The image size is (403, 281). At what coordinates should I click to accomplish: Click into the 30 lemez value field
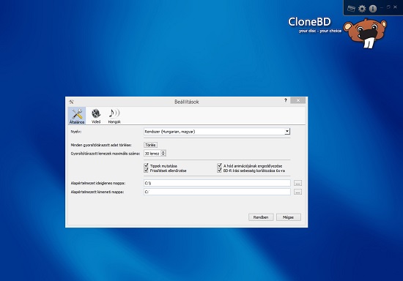(x=152, y=153)
